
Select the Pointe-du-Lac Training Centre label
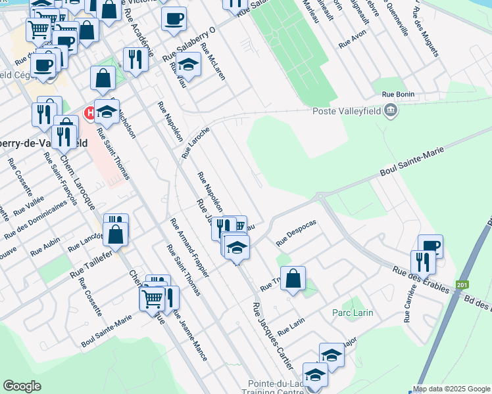[272, 387]
